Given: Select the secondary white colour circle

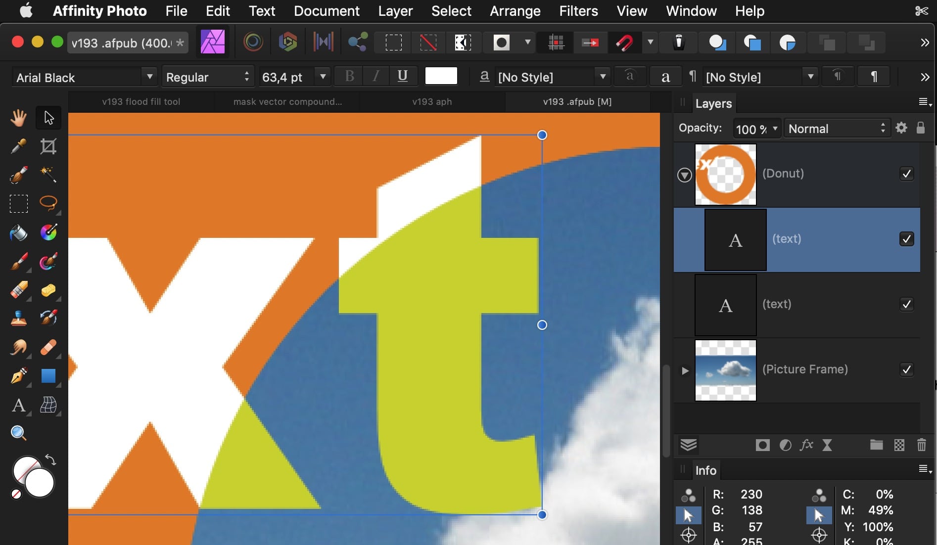Looking at the screenshot, I should (40, 483).
